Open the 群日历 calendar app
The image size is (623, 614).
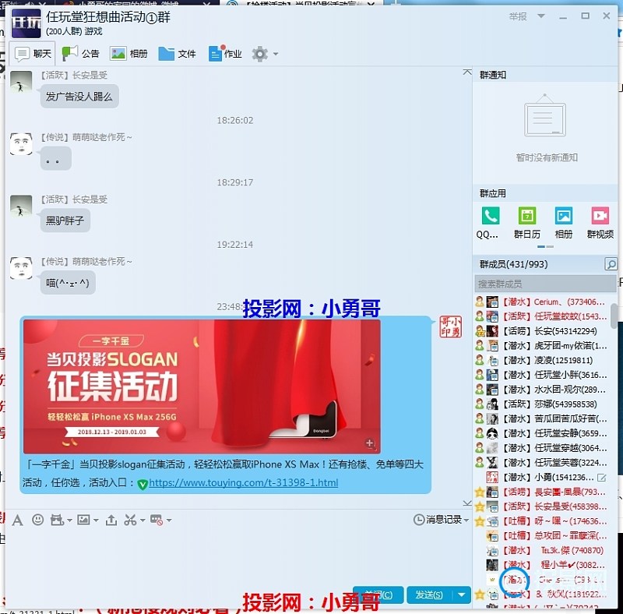click(x=526, y=216)
